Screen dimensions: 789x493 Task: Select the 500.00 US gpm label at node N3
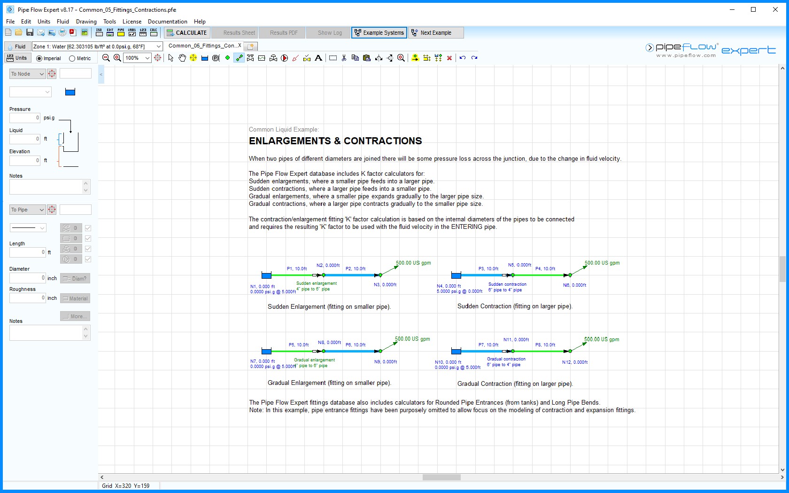coord(413,263)
